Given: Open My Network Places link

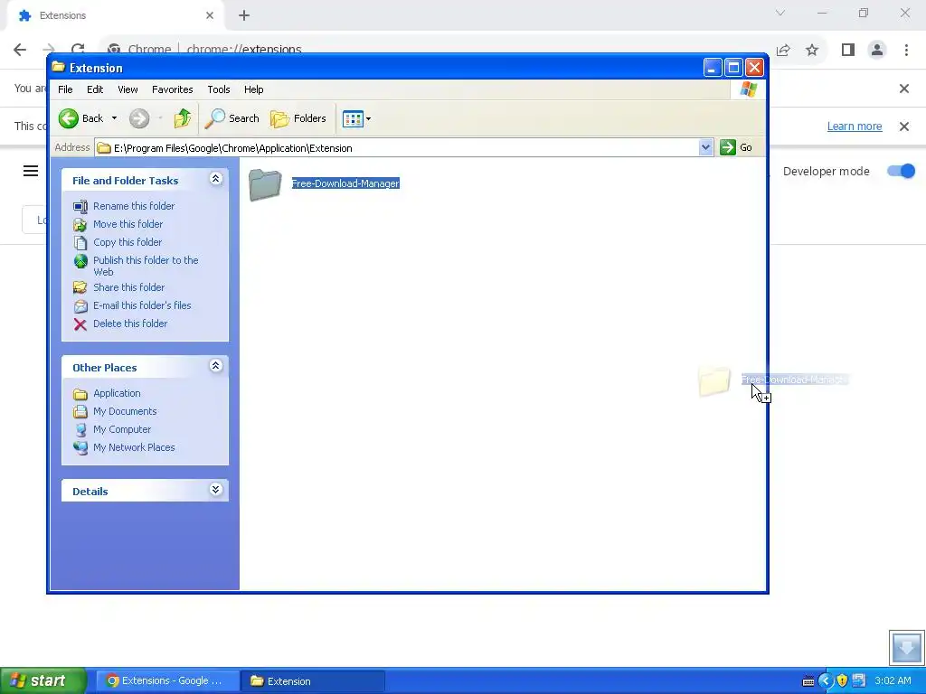Looking at the screenshot, I should [x=134, y=447].
